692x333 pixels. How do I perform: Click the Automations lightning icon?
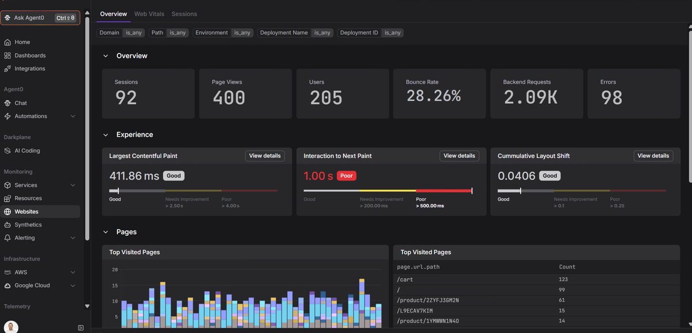click(7, 116)
